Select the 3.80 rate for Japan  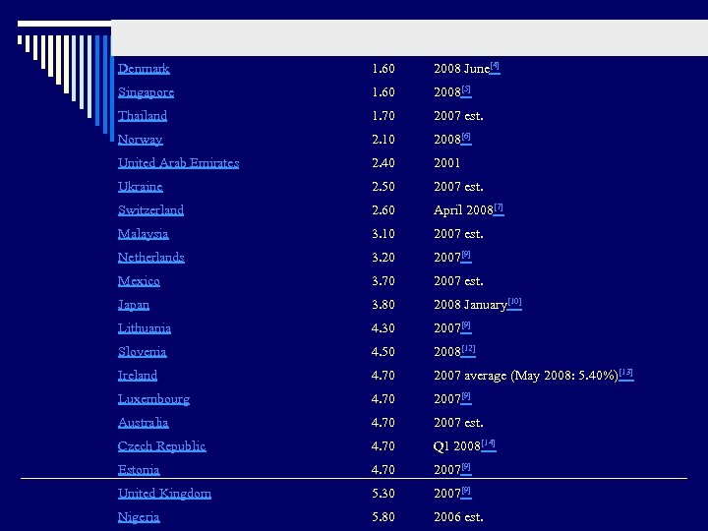[383, 305]
